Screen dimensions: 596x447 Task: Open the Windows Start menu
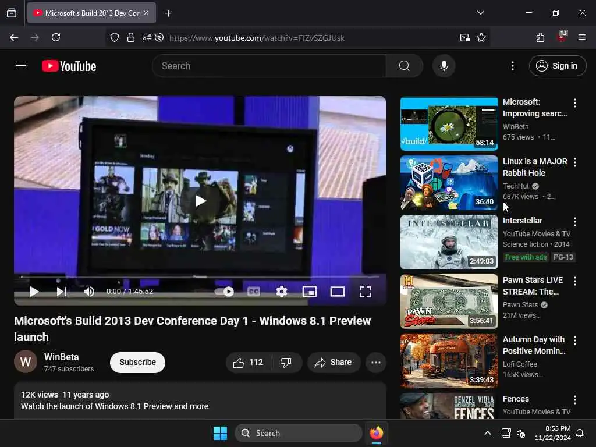(x=220, y=433)
